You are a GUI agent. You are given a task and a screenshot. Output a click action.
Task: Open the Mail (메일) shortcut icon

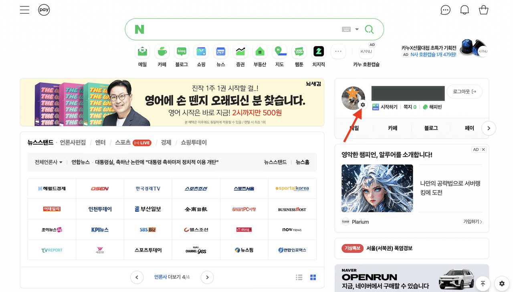[x=142, y=52]
